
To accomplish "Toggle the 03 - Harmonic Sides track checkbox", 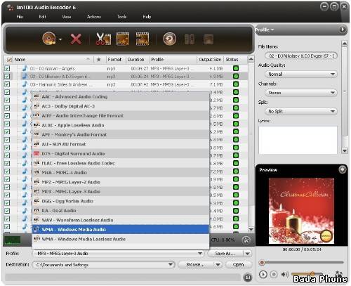I will coord(7,84).
